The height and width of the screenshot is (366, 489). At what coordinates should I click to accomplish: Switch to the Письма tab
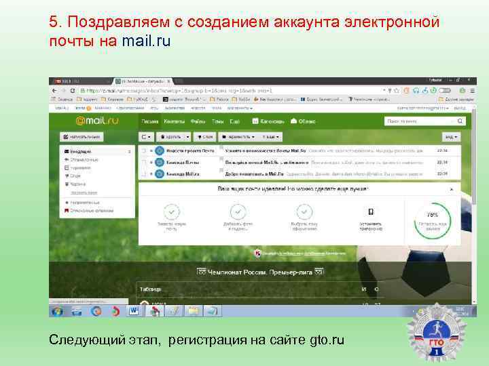click(x=150, y=121)
